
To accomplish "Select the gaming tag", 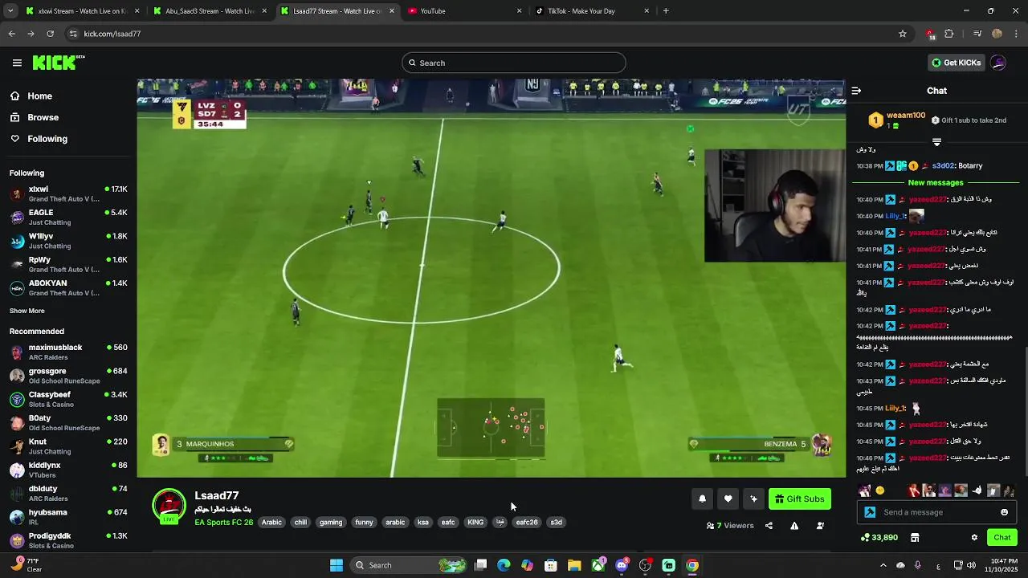I will 331,523.
